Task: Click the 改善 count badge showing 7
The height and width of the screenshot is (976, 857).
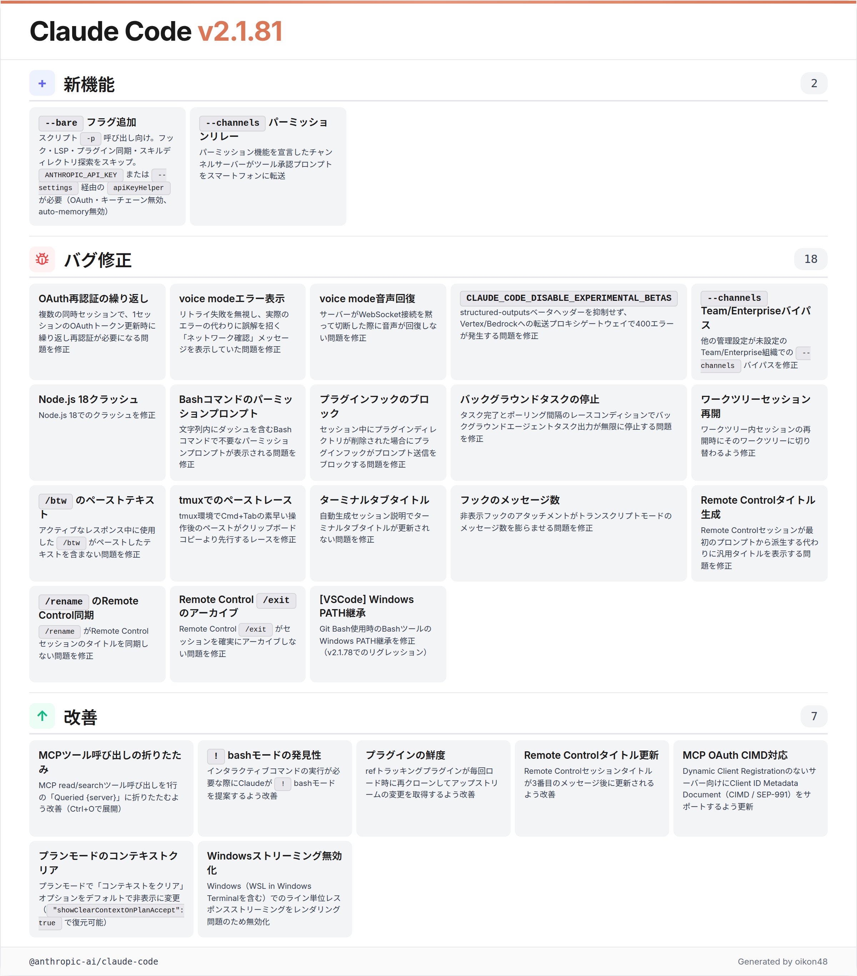Action: click(813, 716)
